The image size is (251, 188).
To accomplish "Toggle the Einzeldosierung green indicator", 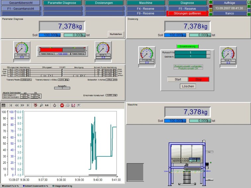I will (187, 46).
